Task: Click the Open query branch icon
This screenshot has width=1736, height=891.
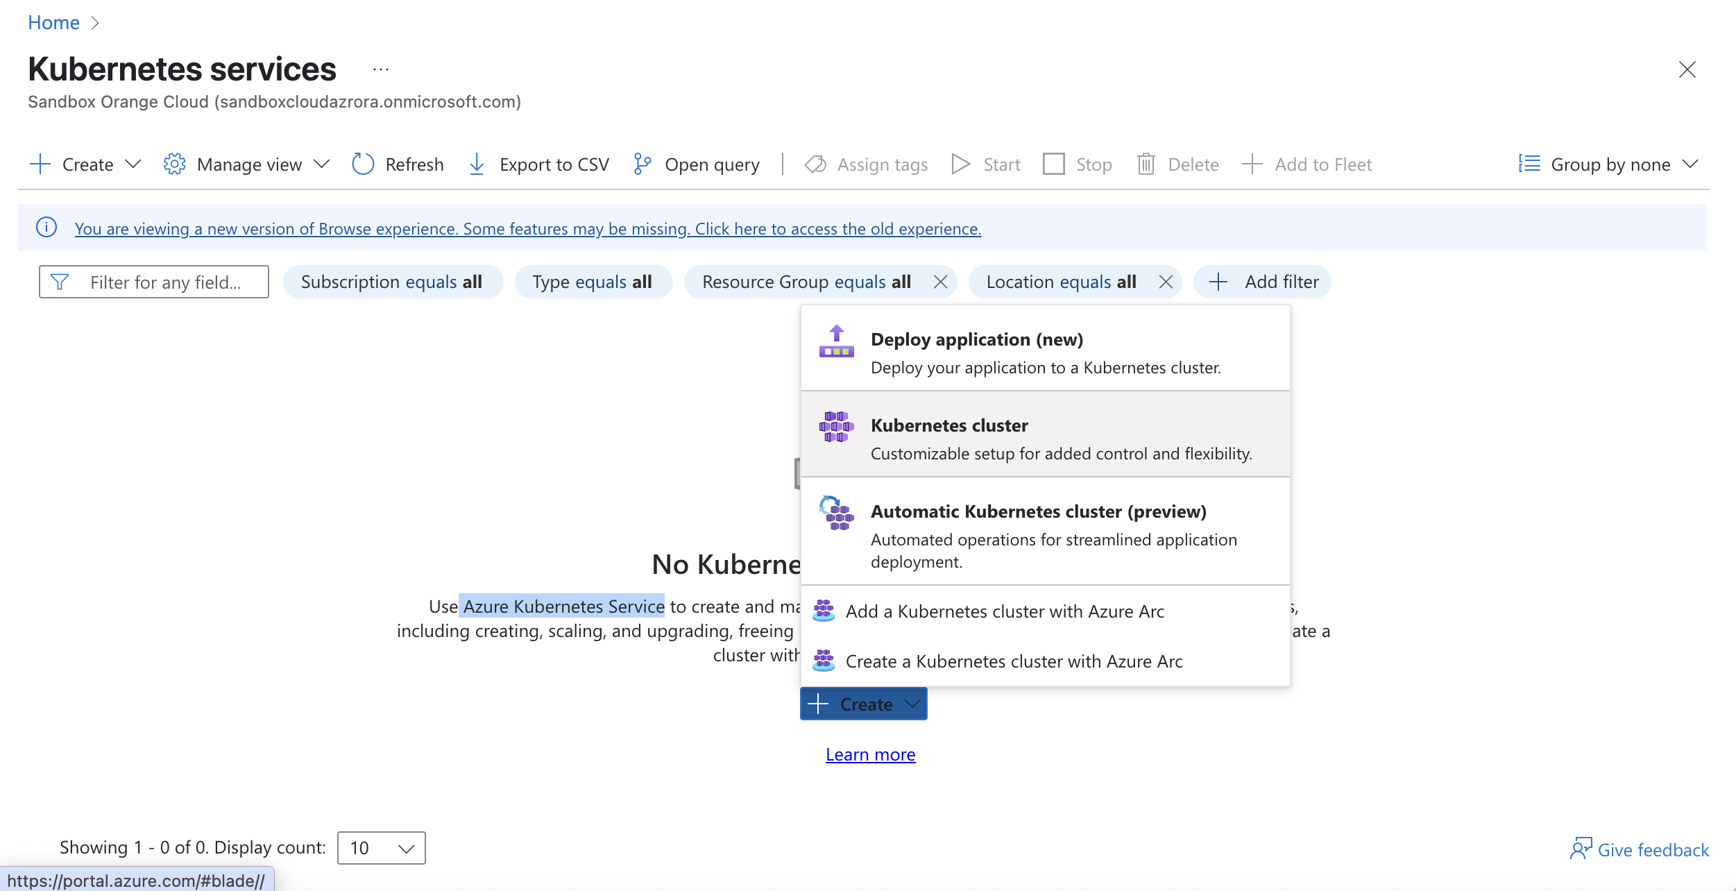Action: pos(643,164)
